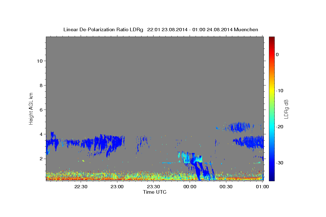The height and width of the screenshot is (217, 326).
Task: Click the height tick label '8'
Action: point(41,85)
